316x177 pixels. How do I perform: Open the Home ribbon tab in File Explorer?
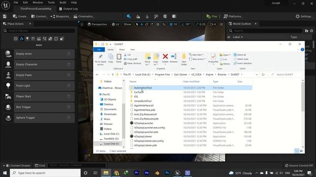pyautogui.click(x=110, y=50)
